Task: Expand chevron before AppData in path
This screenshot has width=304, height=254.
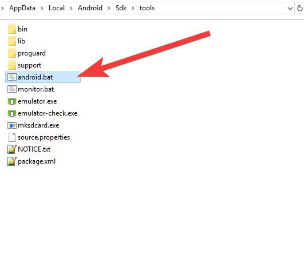Action: point(2,8)
